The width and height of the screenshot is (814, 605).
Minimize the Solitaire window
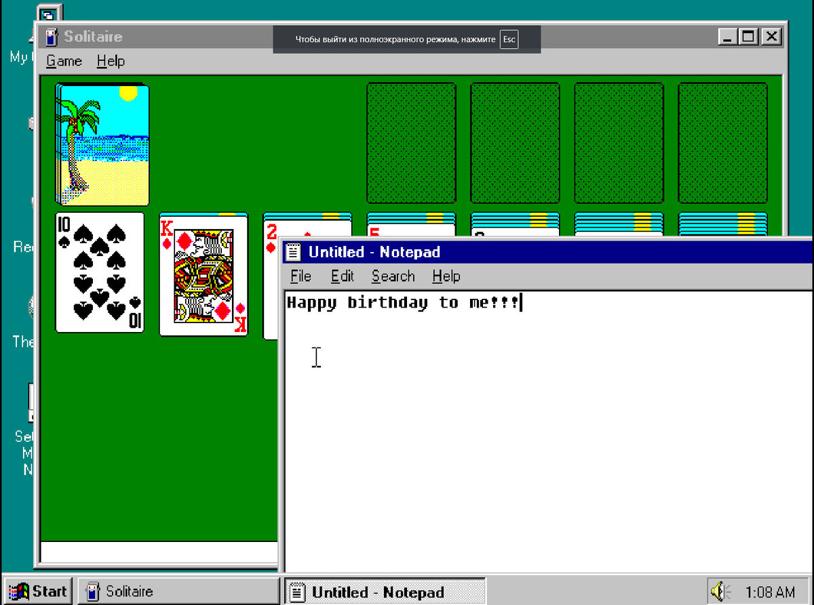pyautogui.click(x=729, y=37)
